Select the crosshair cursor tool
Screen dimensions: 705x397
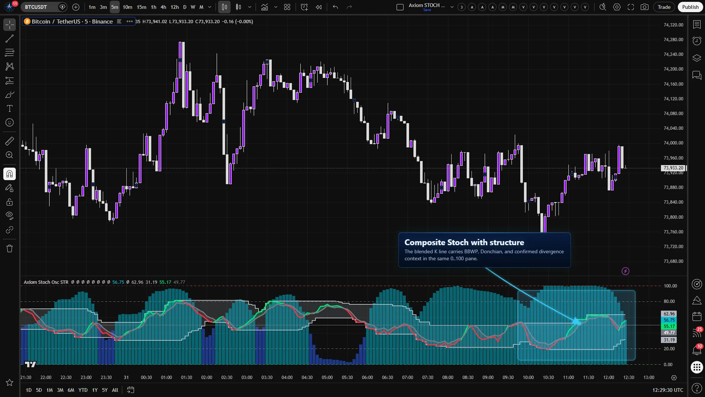pos(10,25)
